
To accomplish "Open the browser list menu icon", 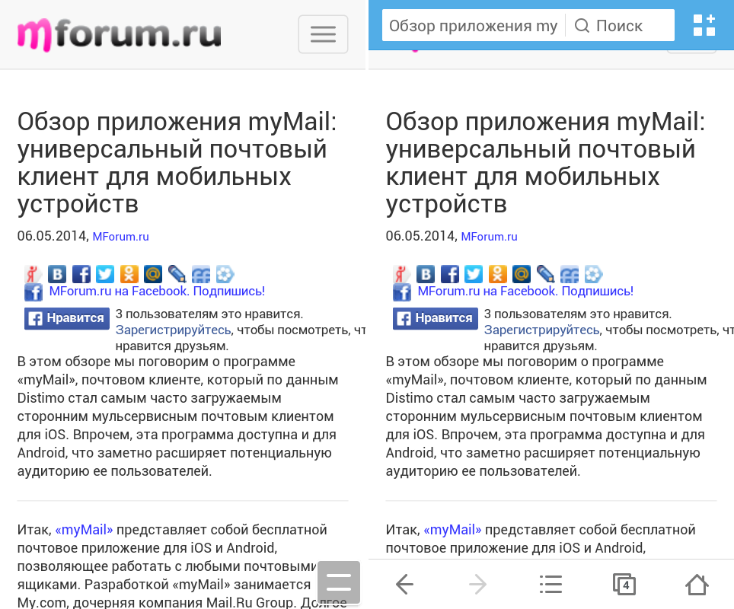I will pos(550,584).
